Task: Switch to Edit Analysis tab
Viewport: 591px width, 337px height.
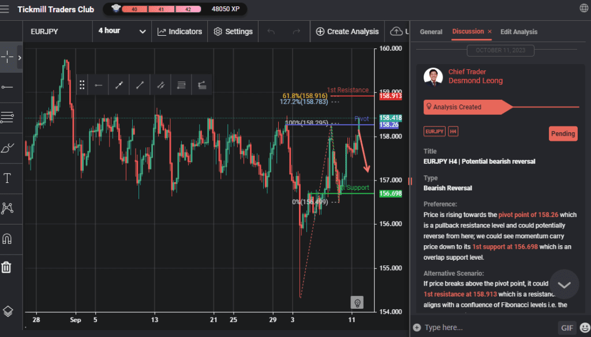Action: point(519,32)
